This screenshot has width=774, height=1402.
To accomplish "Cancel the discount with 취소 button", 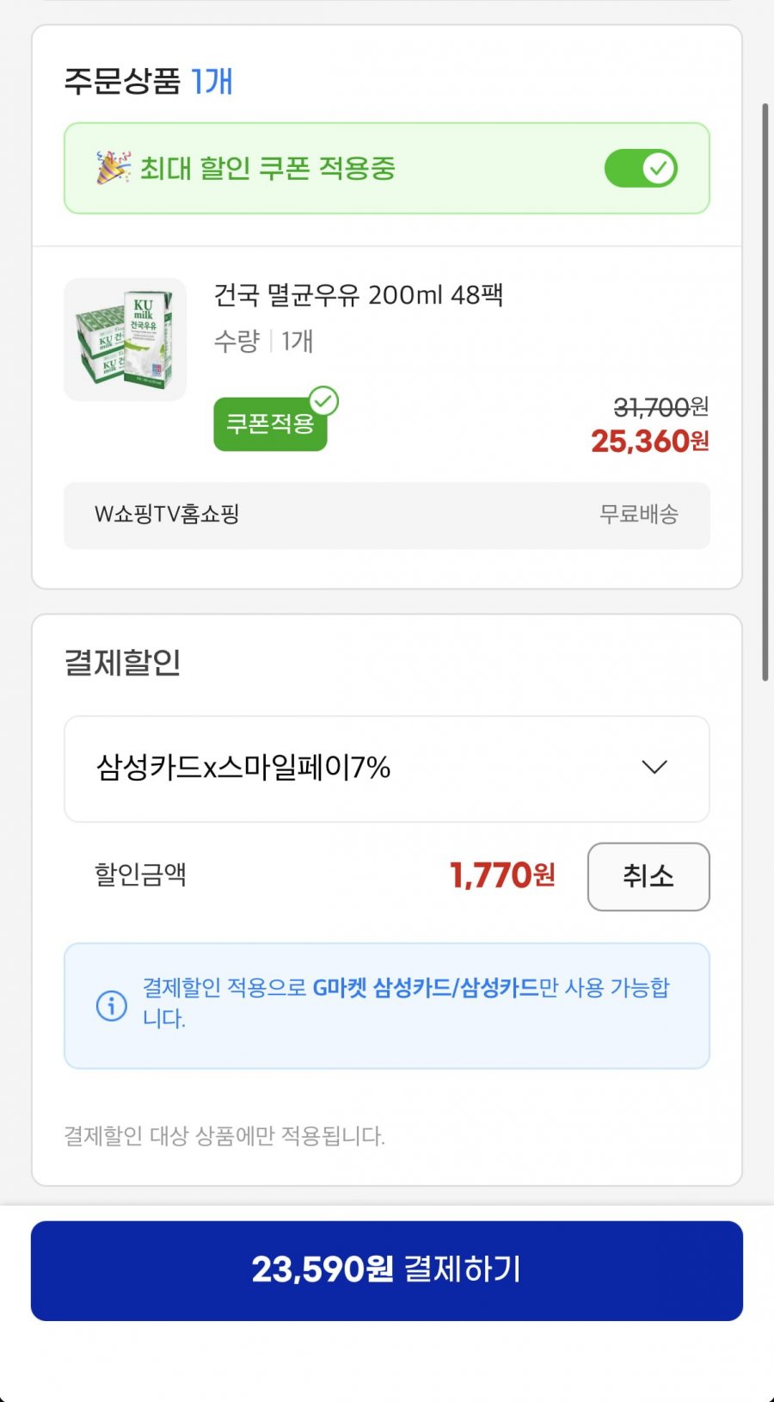I will [648, 876].
